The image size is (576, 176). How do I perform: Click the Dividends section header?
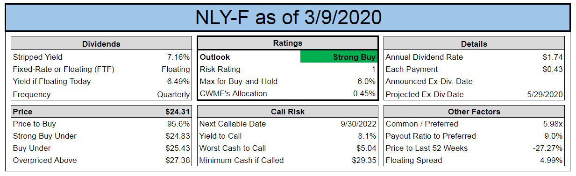click(101, 44)
